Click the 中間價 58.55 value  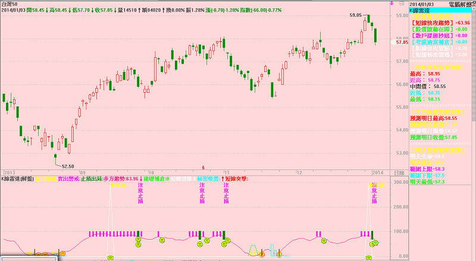click(x=432, y=86)
